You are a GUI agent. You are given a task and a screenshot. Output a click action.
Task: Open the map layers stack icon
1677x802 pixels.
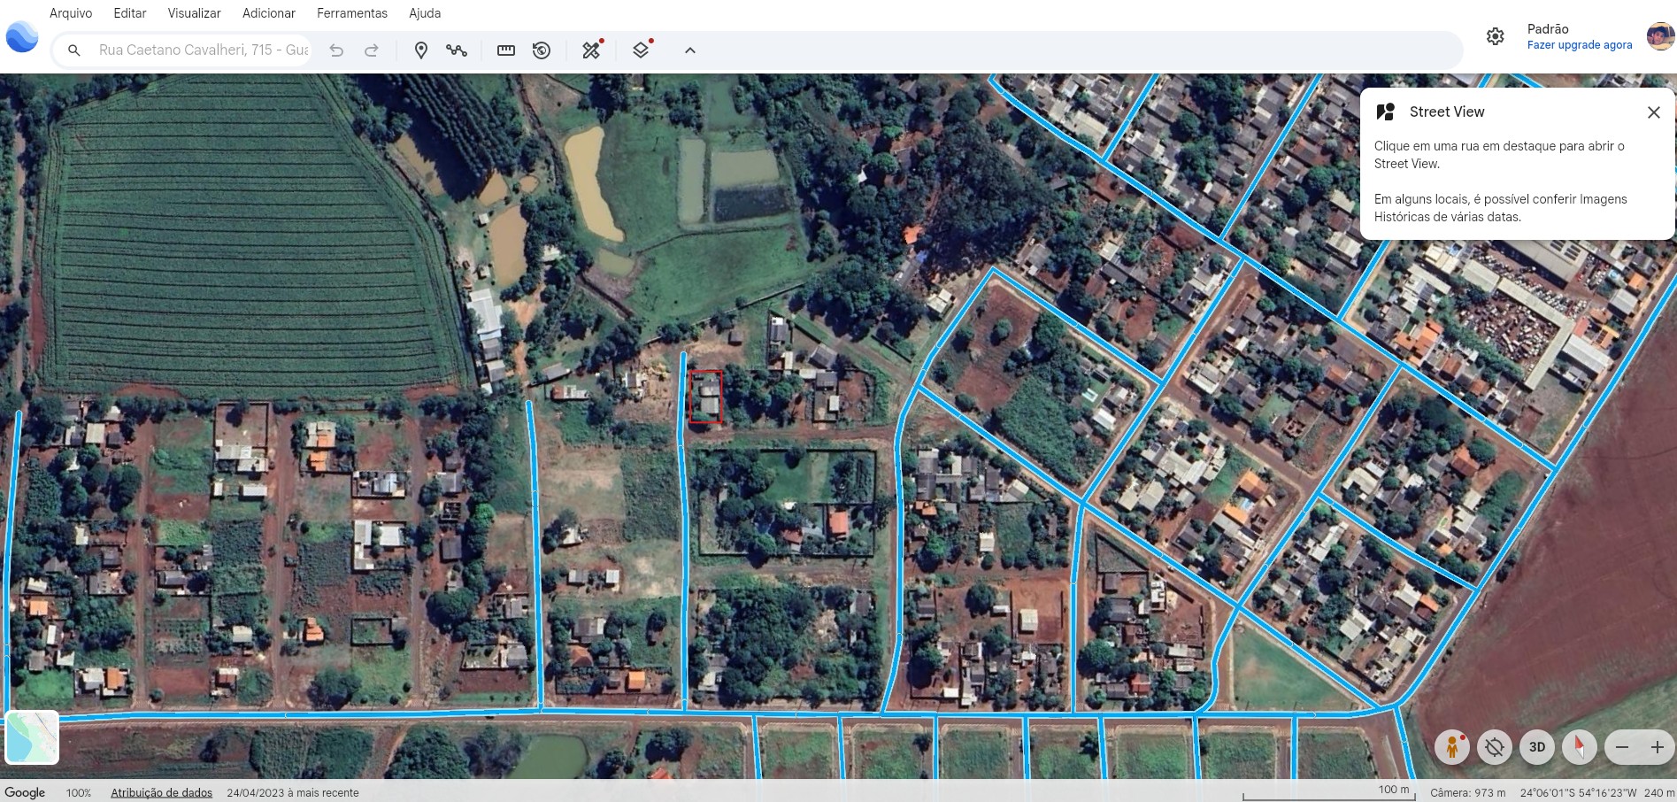click(x=642, y=50)
